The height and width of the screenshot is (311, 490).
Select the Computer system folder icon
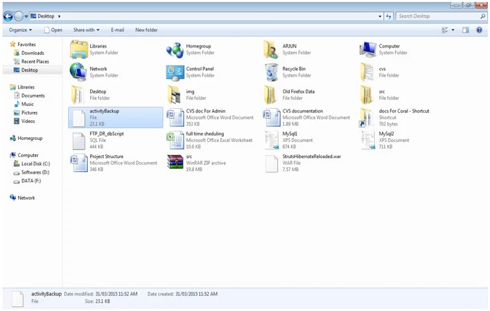coord(368,49)
